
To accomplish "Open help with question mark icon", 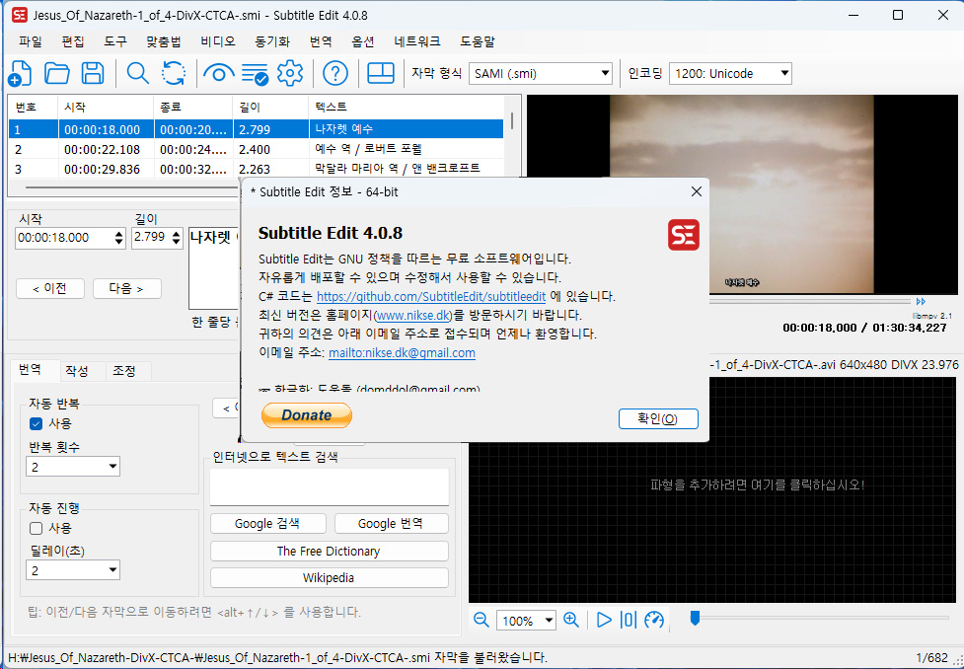I will coord(335,74).
